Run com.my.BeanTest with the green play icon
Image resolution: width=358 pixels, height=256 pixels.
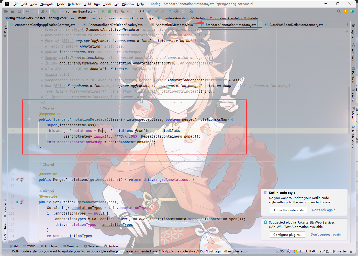point(103,11)
